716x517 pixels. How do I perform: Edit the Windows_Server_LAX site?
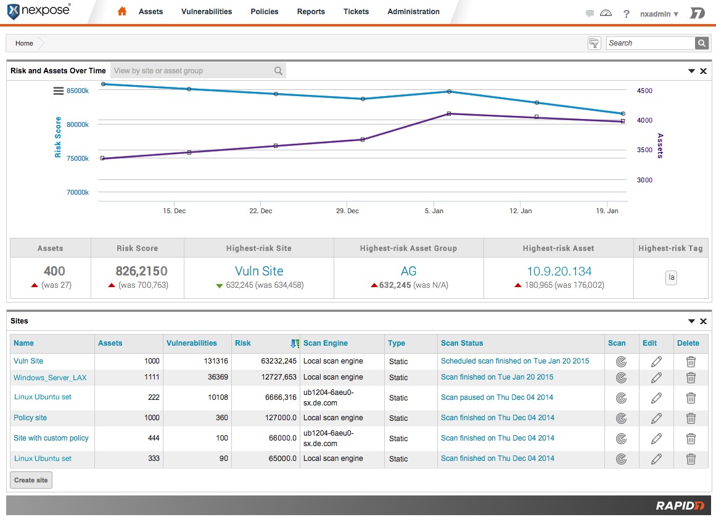point(656,378)
